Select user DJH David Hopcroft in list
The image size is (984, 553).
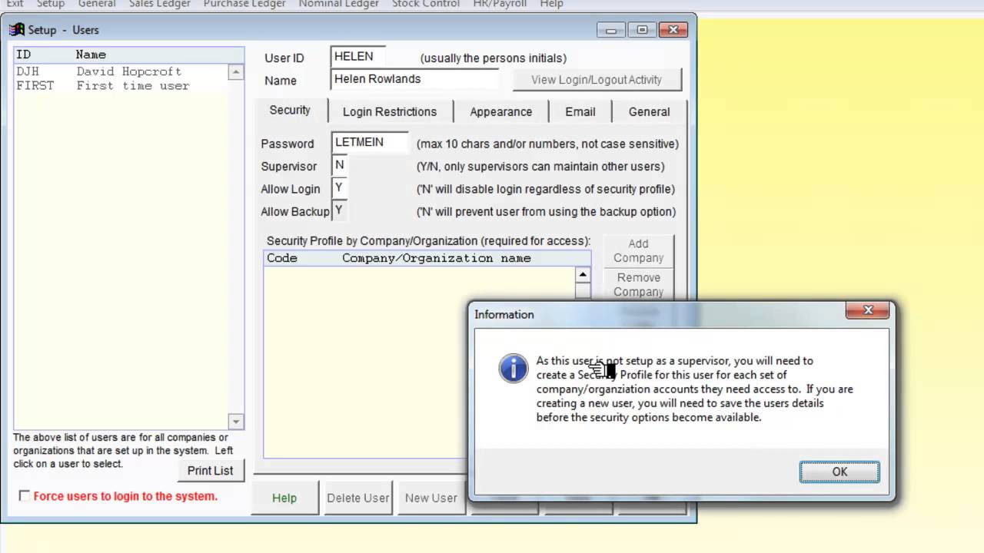click(x=121, y=71)
